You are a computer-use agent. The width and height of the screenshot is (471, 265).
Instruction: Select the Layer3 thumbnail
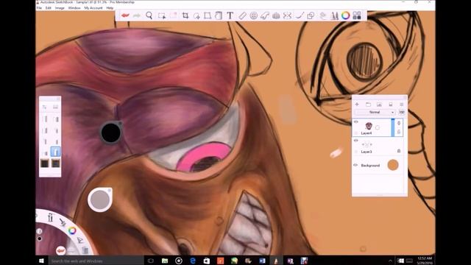(x=366, y=145)
